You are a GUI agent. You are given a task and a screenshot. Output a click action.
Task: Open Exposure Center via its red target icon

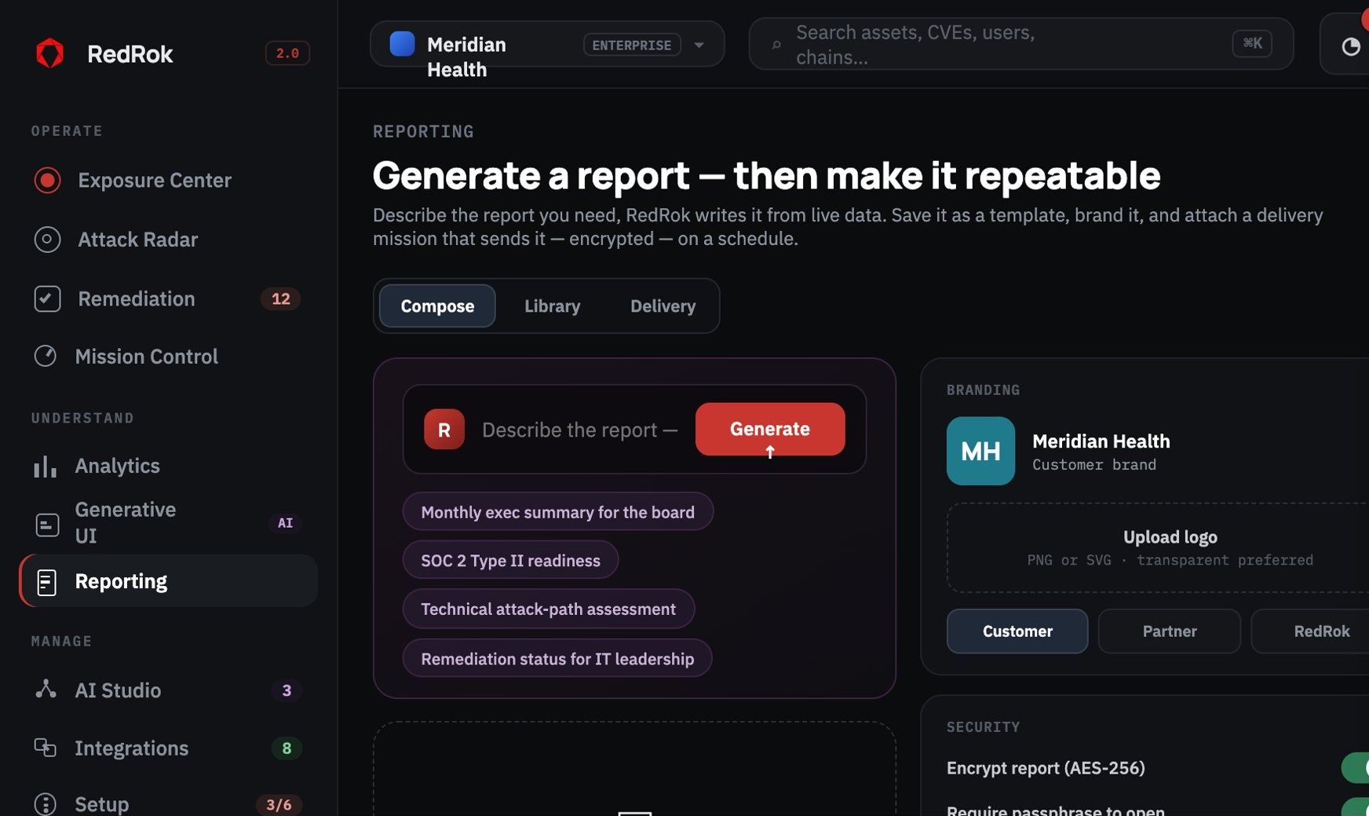tap(47, 180)
